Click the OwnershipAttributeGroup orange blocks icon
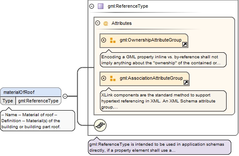 tap(113, 40)
